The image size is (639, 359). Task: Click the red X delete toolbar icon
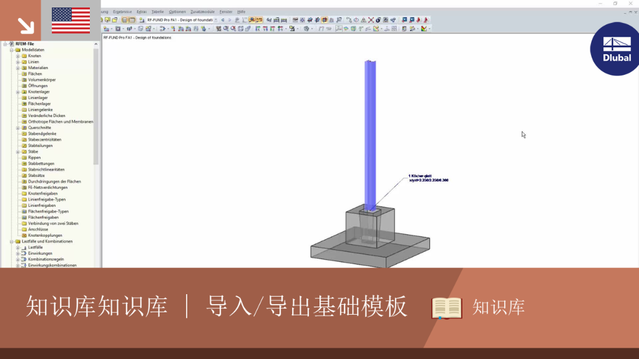tap(371, 20)
